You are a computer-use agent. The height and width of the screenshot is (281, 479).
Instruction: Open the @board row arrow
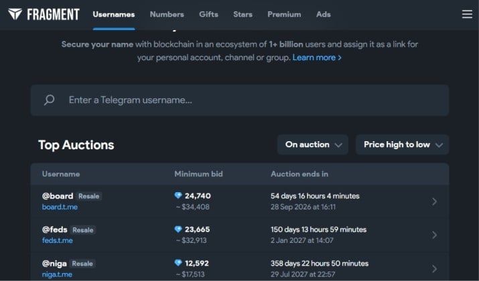434,201
